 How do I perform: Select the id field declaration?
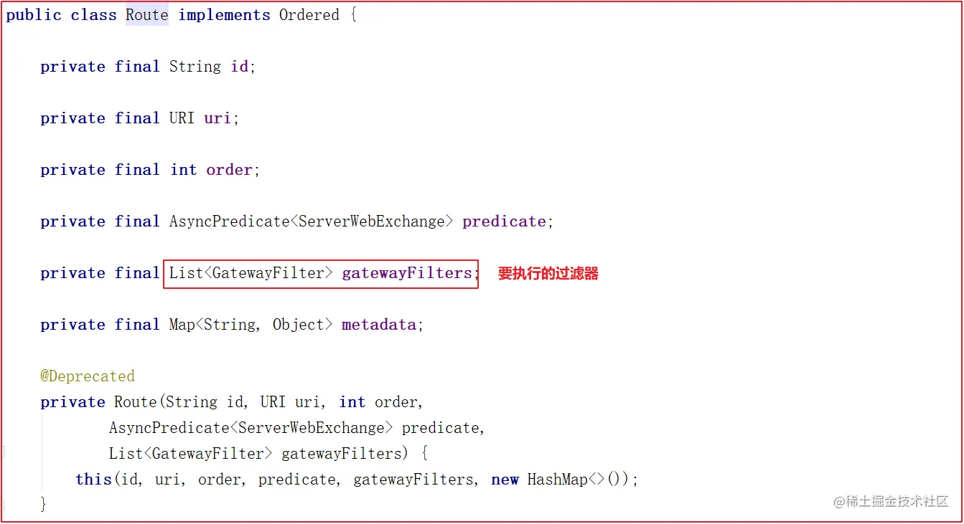click(148, 67)
